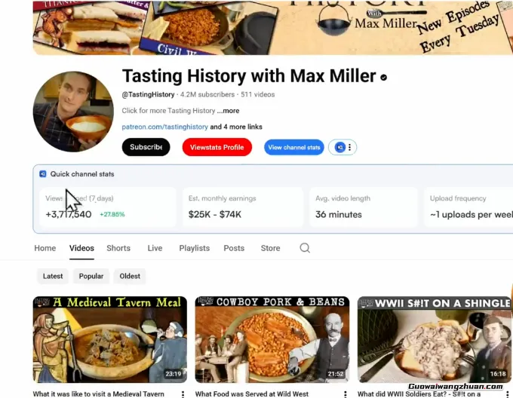
Task: Select the Oldest sort chip
Action: 130,276
